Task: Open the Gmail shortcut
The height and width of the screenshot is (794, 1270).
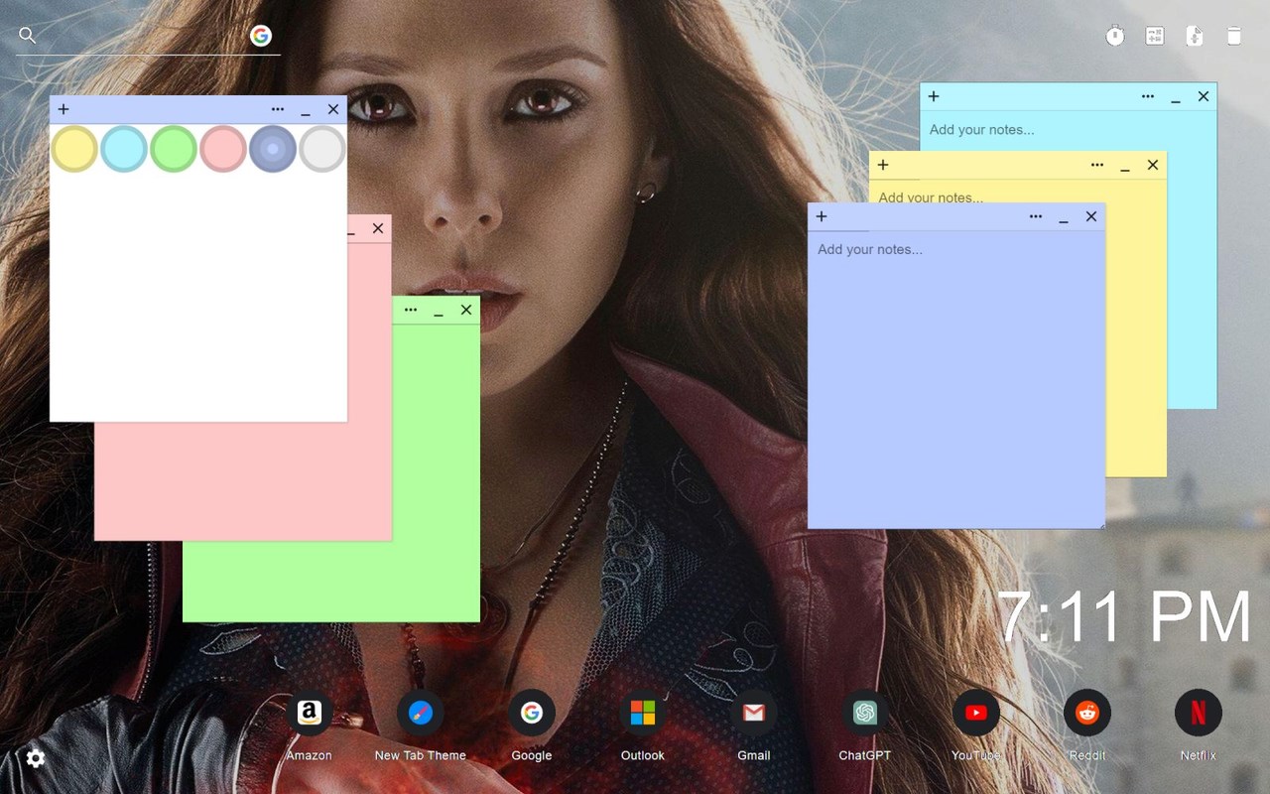Action: click(754, 713)
